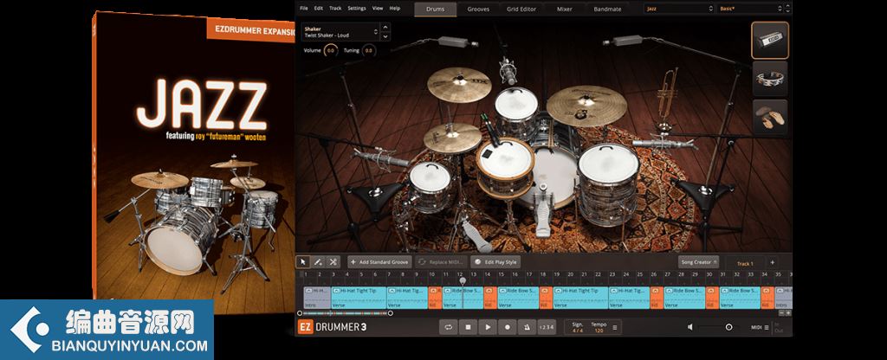
Task: Select the Intro block at bar 1
Action: tap(317, 298)
